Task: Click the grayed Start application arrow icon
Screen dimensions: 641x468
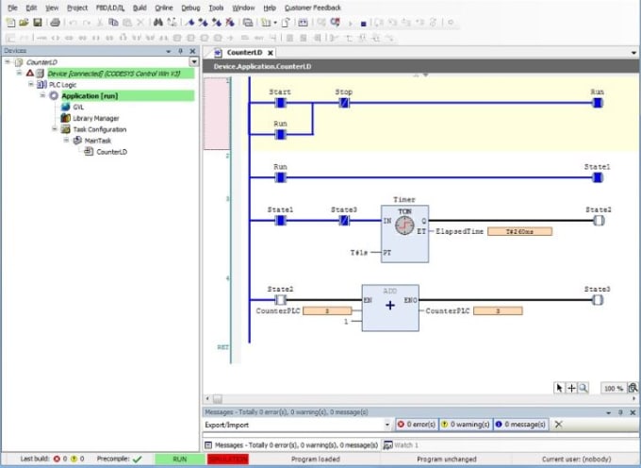Action: [x=350, y=24]
